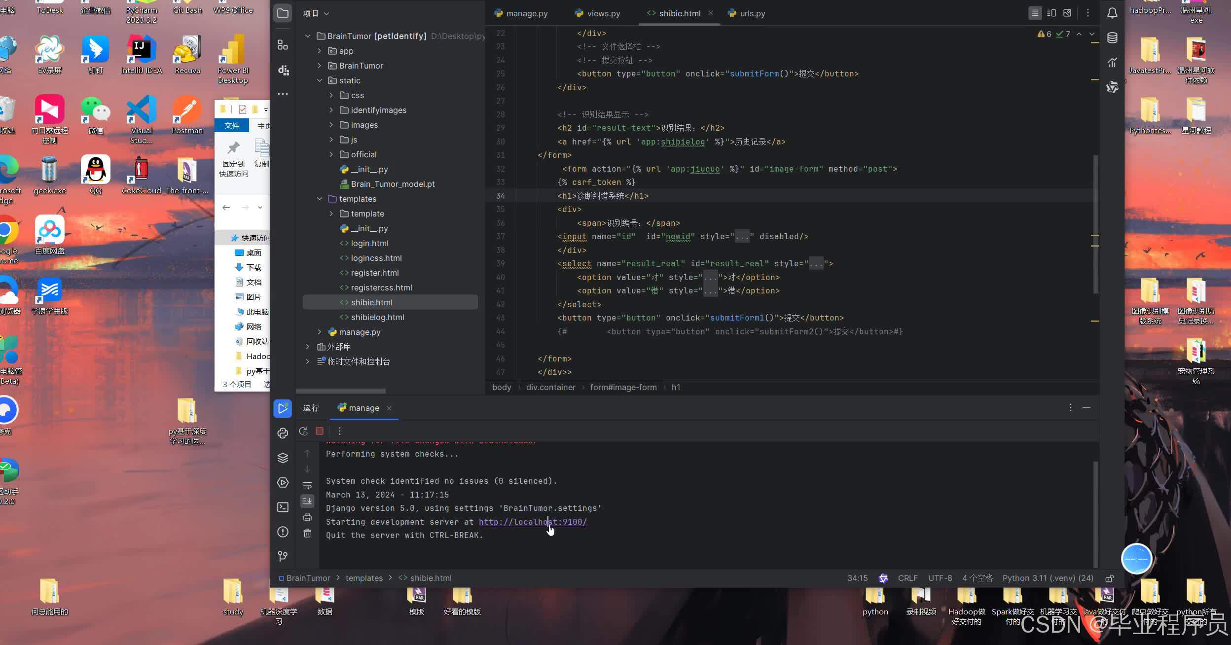
Task: Switch editor to Editor-only view mode
Action: click(x=1035, y=13)
